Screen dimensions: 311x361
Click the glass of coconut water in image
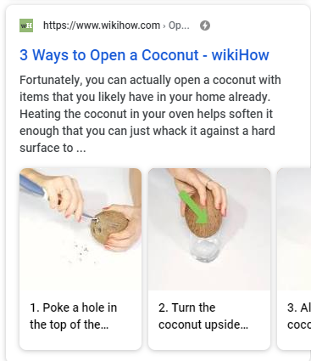(204, 248)
